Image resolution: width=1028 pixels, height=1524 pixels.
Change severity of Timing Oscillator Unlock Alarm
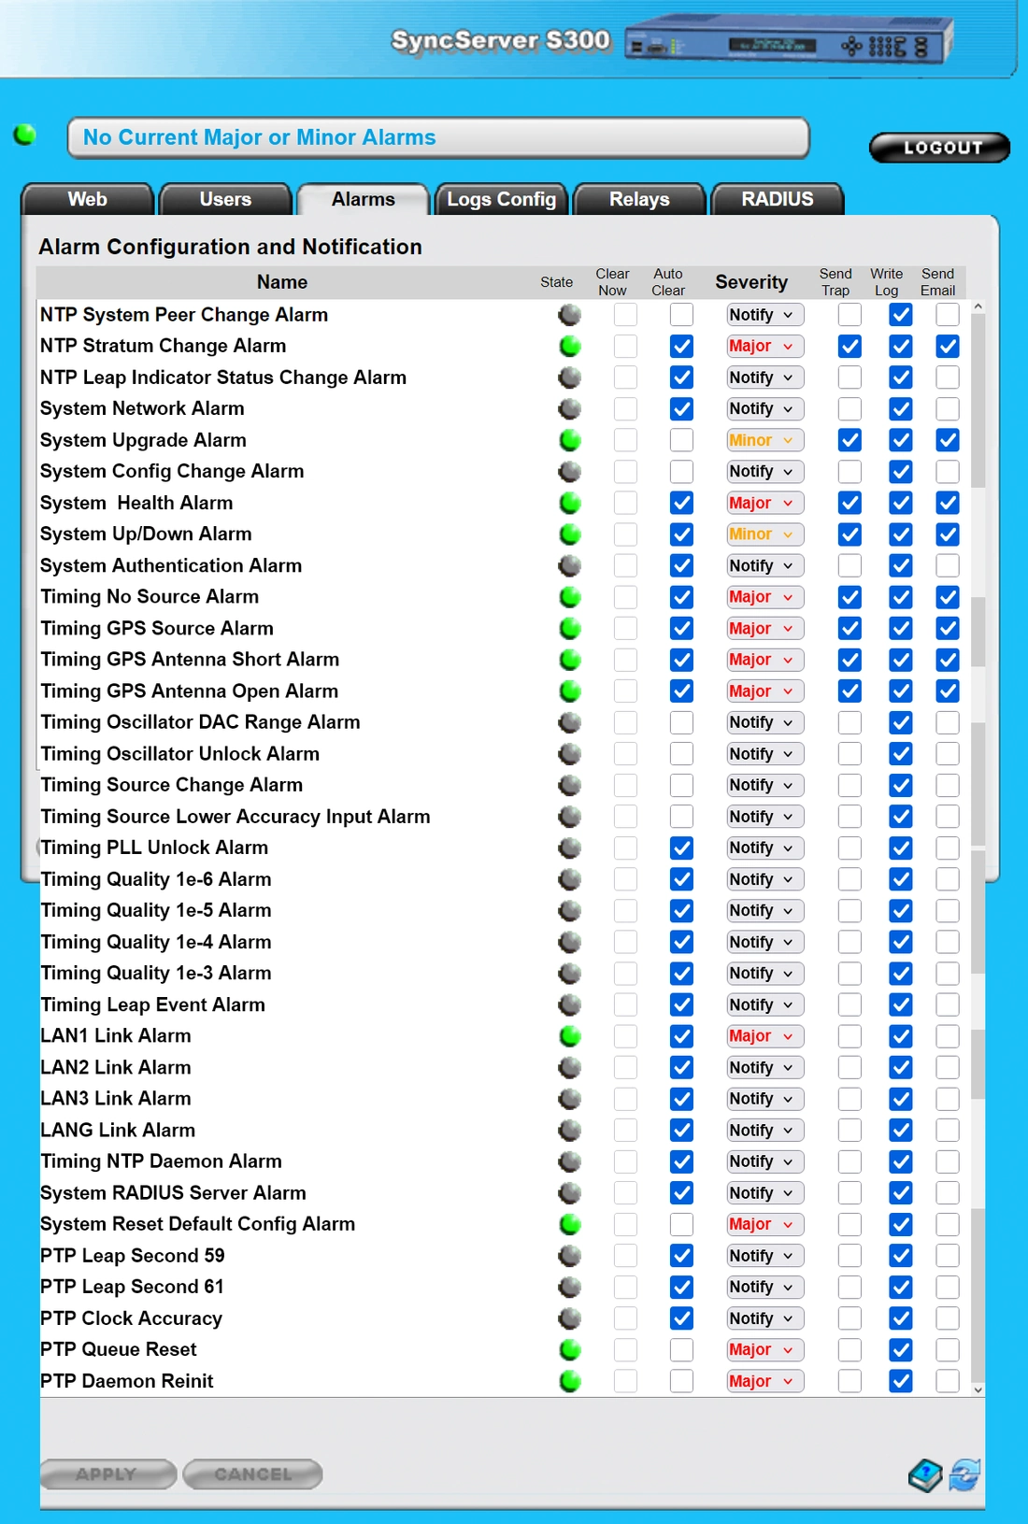764,754
